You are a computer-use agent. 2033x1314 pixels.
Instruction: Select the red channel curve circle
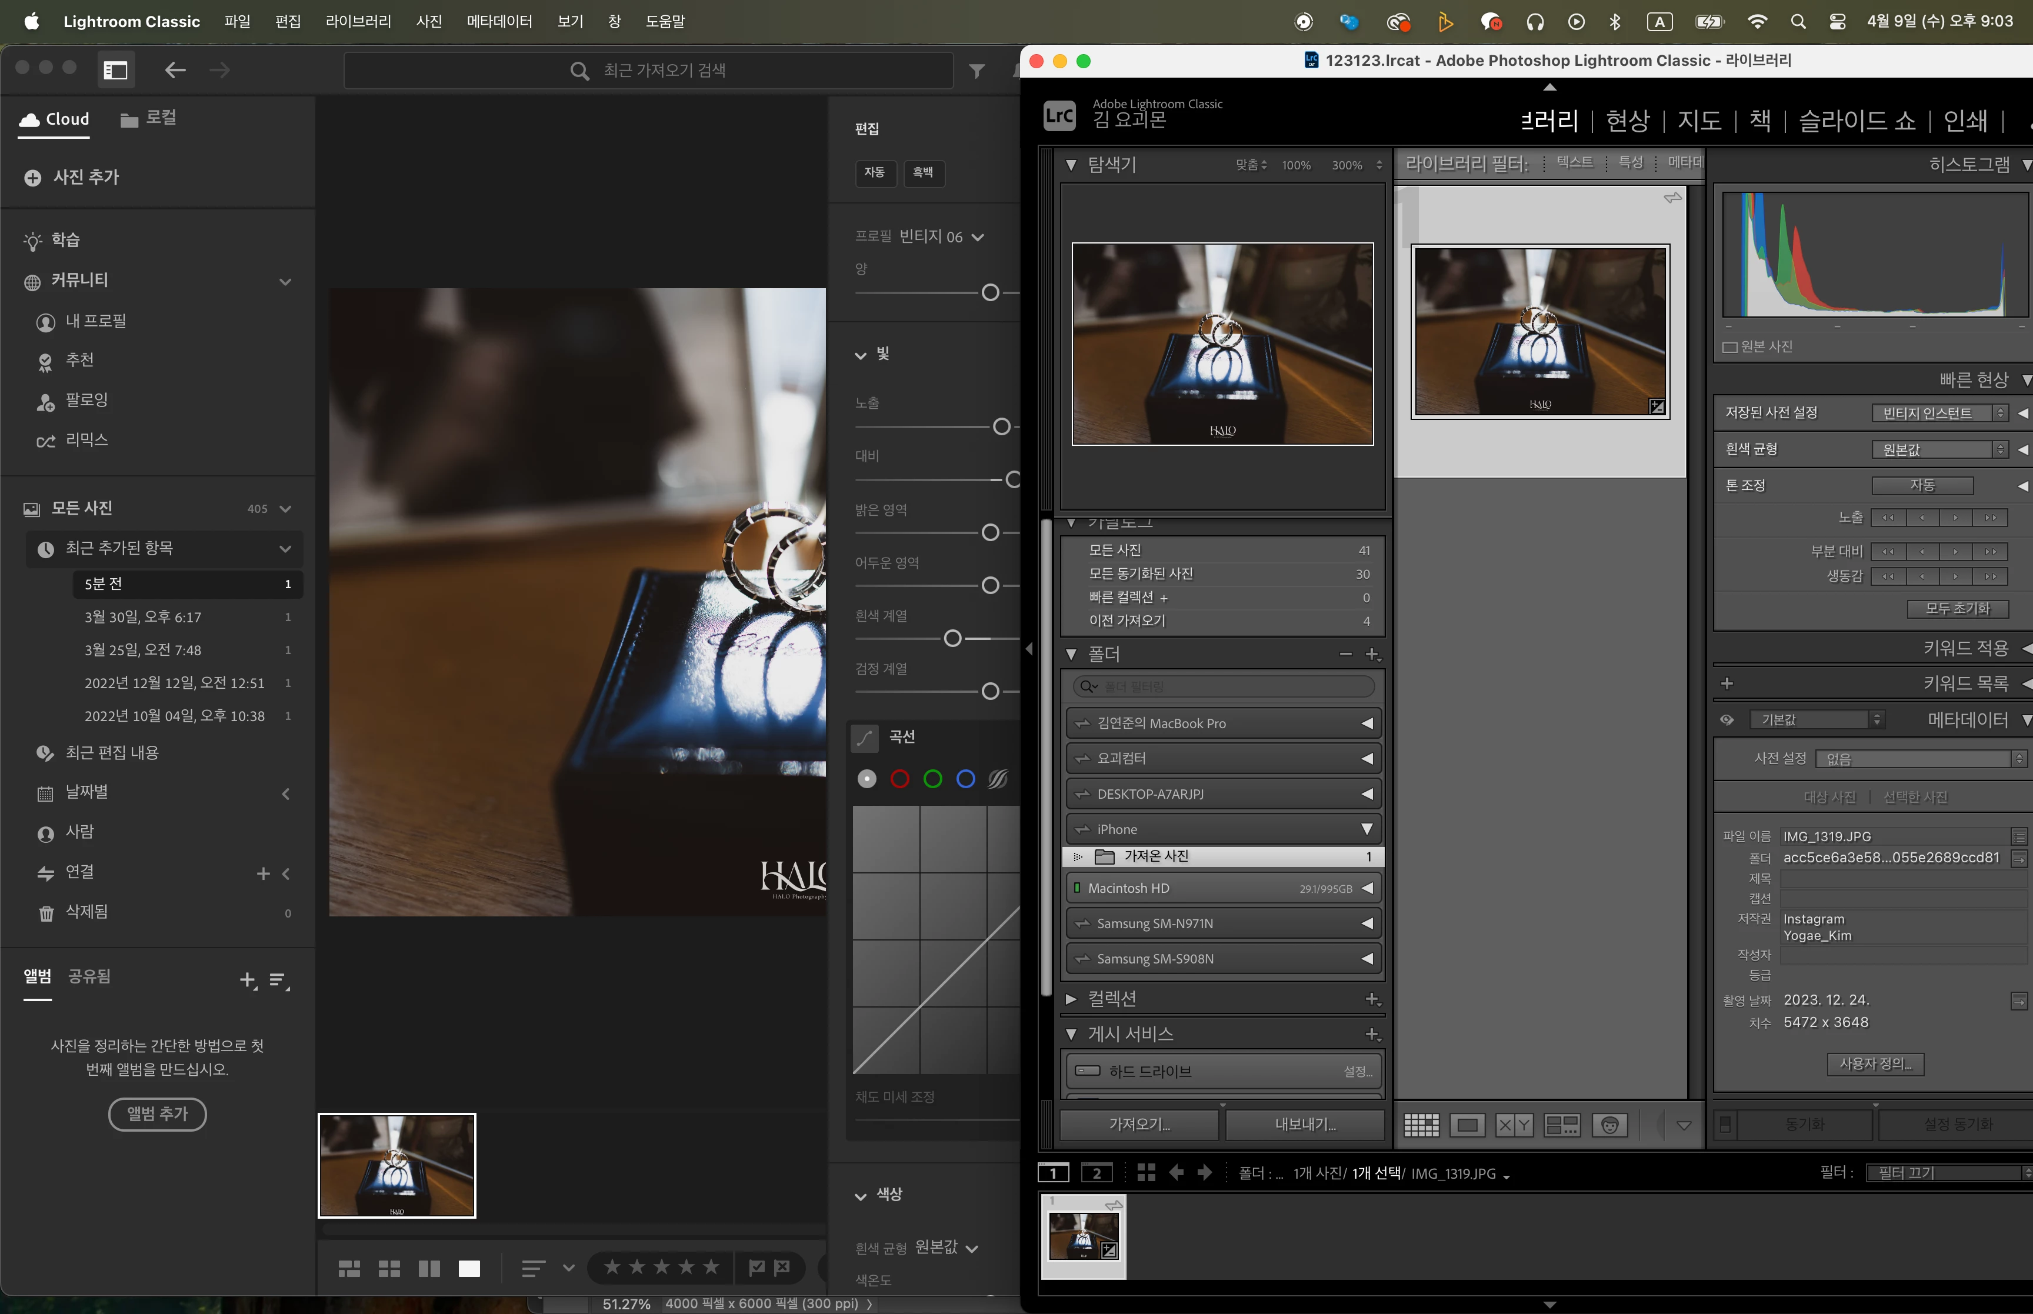click(899, 778)
